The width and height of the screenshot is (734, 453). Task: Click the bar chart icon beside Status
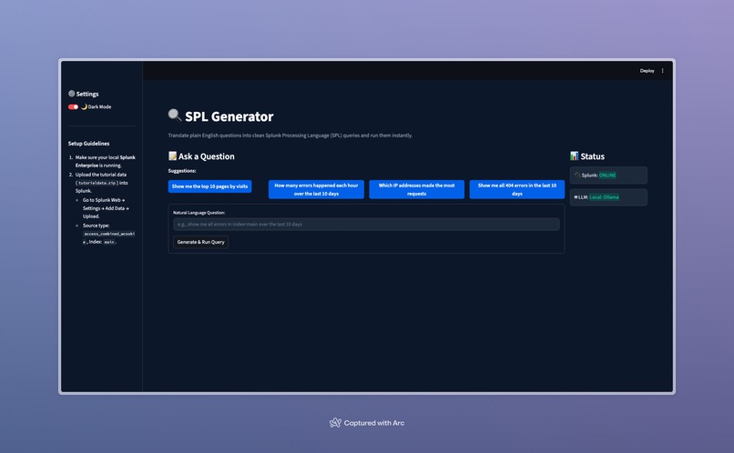[574, 156]
